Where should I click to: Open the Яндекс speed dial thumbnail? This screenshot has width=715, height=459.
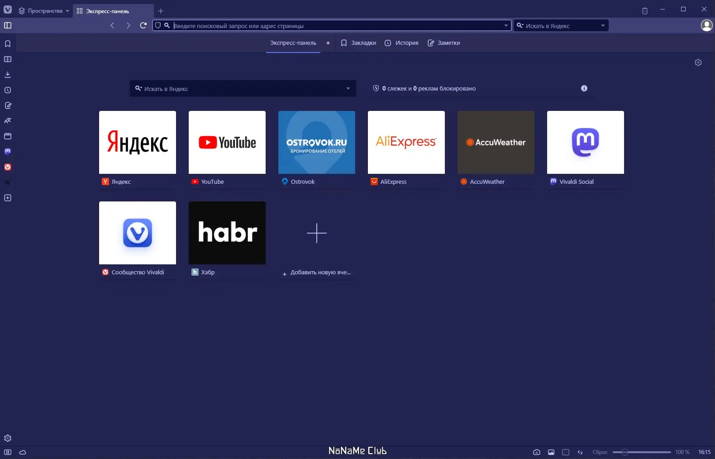138,142
